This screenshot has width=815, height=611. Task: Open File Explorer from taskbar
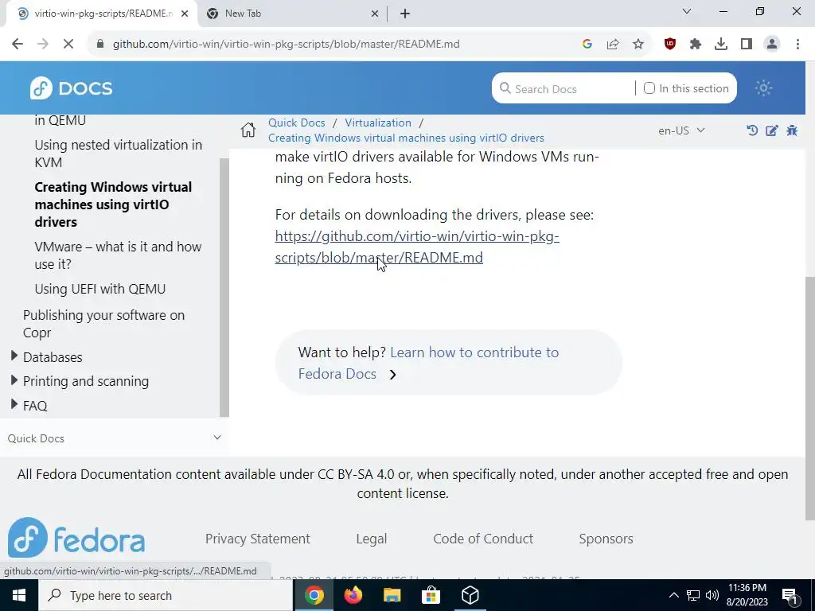tap(392, 595)
